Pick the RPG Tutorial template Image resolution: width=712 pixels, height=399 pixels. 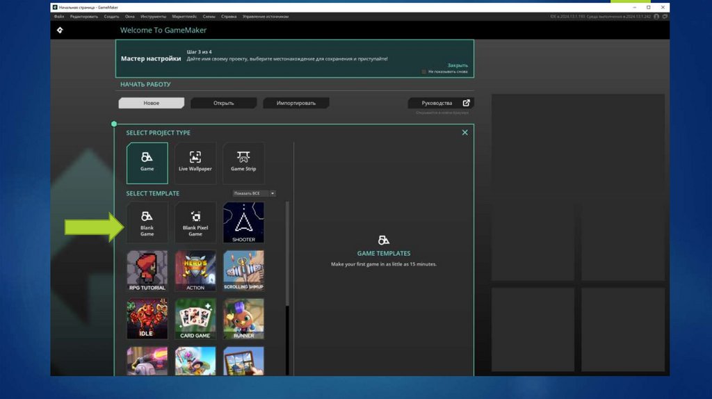click(147, 270)
